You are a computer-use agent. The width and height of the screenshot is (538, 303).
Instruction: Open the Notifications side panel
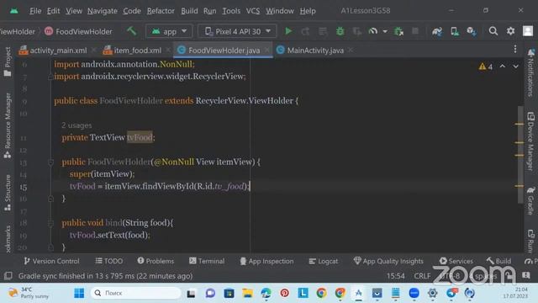click(x=530, y=72)
